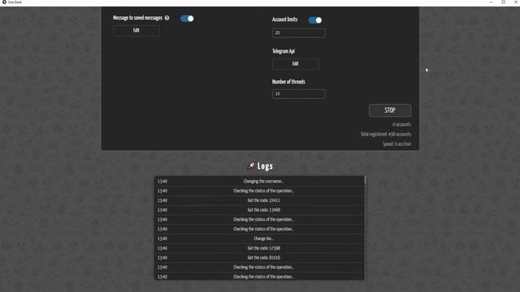Select log row 'Changing the username...'
The width and height of the screenshot is (520, 292).
tap(259, 181)
